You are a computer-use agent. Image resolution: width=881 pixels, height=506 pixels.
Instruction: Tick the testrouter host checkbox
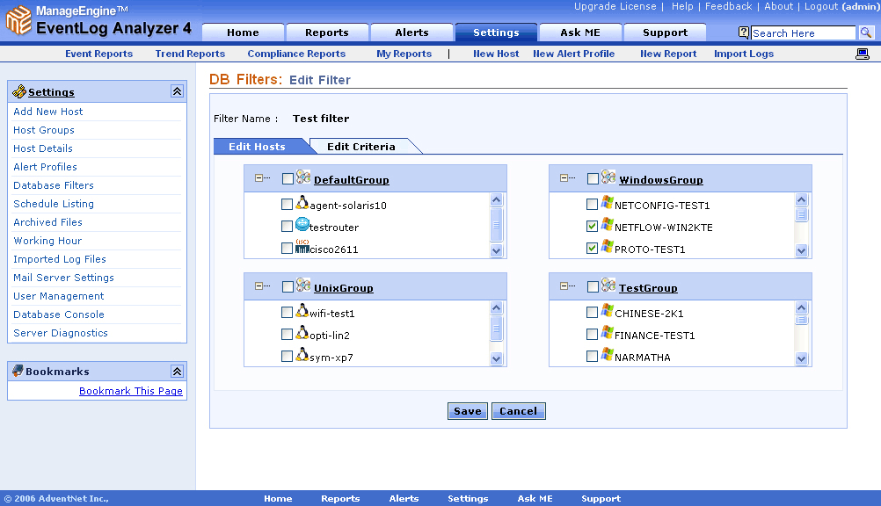tap(287, 226)
